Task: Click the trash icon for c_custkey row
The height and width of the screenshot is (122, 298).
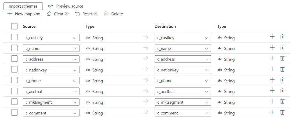Action: pos(282,37)
